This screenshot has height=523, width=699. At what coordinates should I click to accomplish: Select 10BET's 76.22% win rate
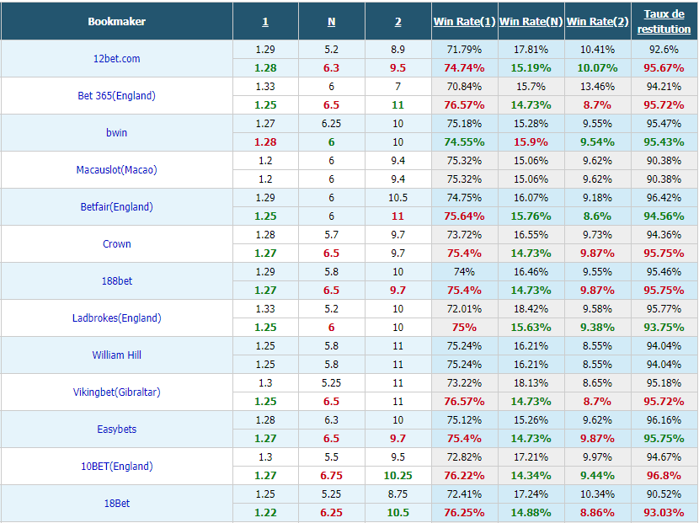pyautogui.click(x=464, y=476)
